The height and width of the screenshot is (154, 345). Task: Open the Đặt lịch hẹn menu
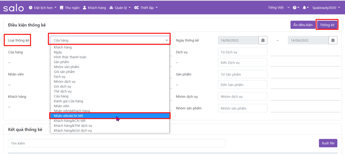pos(43,8)
